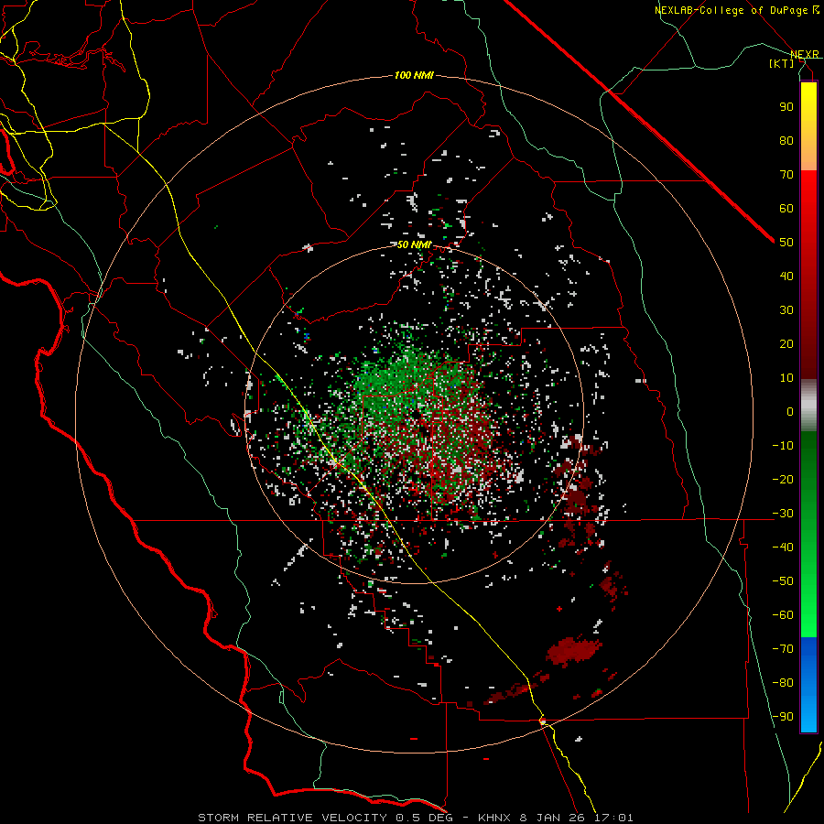The height and width of the screenshot is (824, 824).
Task: Click the [KT] units label
Action: tap(781, 63)
